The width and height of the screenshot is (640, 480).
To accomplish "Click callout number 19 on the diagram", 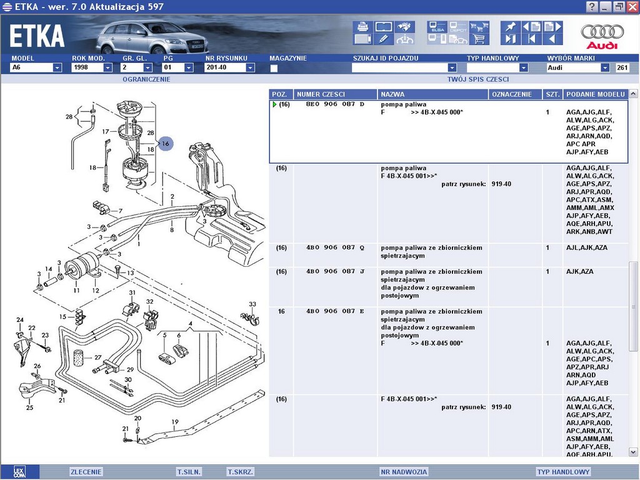I will [175, 422].
